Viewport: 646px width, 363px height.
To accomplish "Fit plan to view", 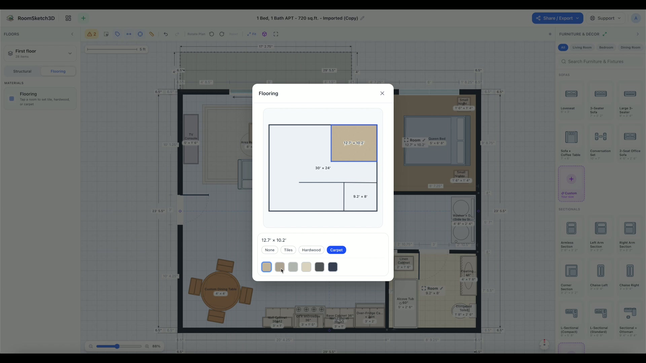I will click(252, 34).
